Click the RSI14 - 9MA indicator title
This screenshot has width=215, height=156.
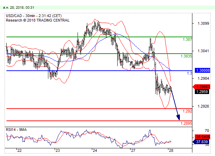coord(16,130)
